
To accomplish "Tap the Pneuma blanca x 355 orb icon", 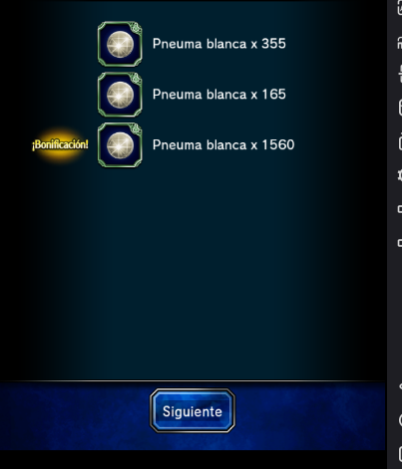I will pos(120,44).
